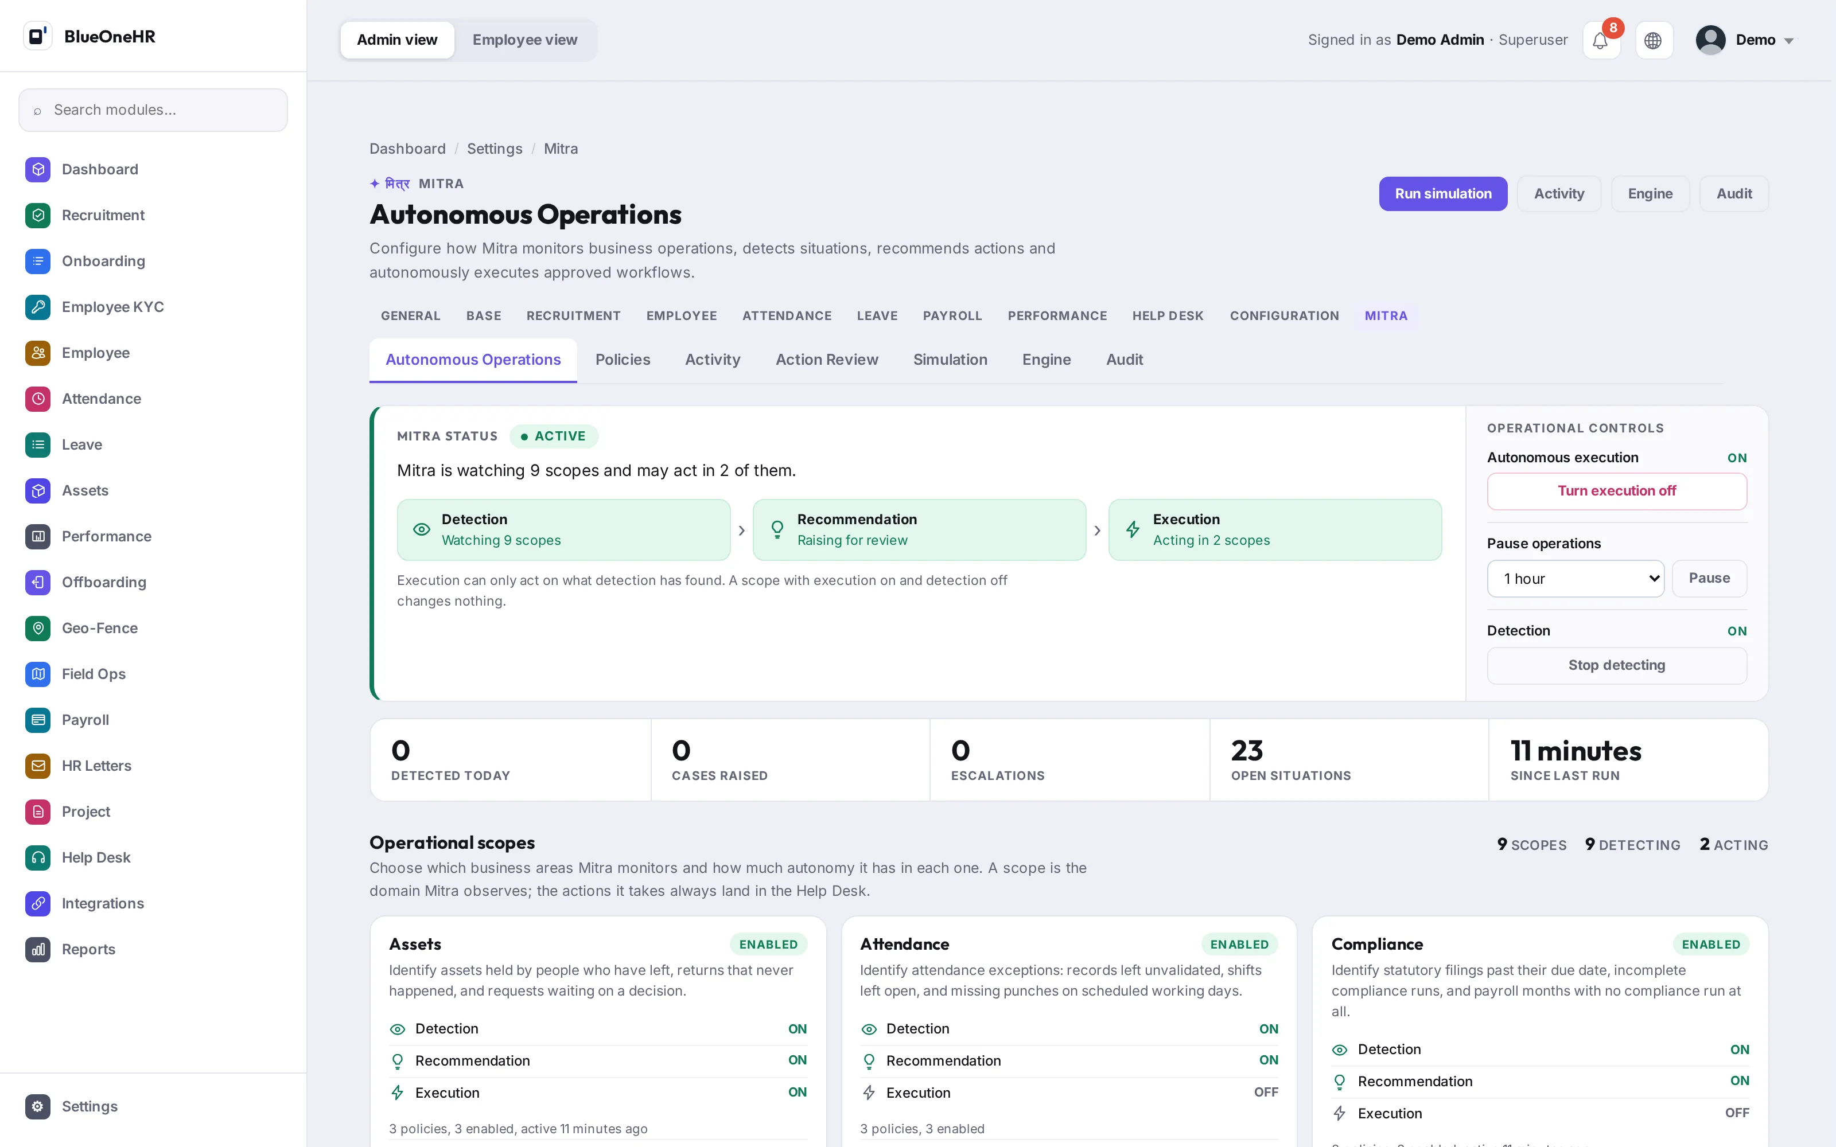Image resolution: width=1836 pixels, height=1147 pixels.
Task: Open the Employee KYC key icon
Action: (x=38, y=307)
